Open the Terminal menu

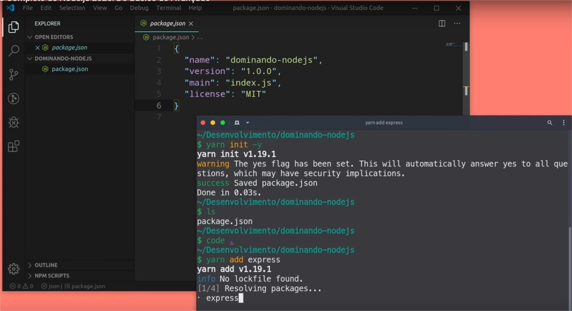click(168, 8)
